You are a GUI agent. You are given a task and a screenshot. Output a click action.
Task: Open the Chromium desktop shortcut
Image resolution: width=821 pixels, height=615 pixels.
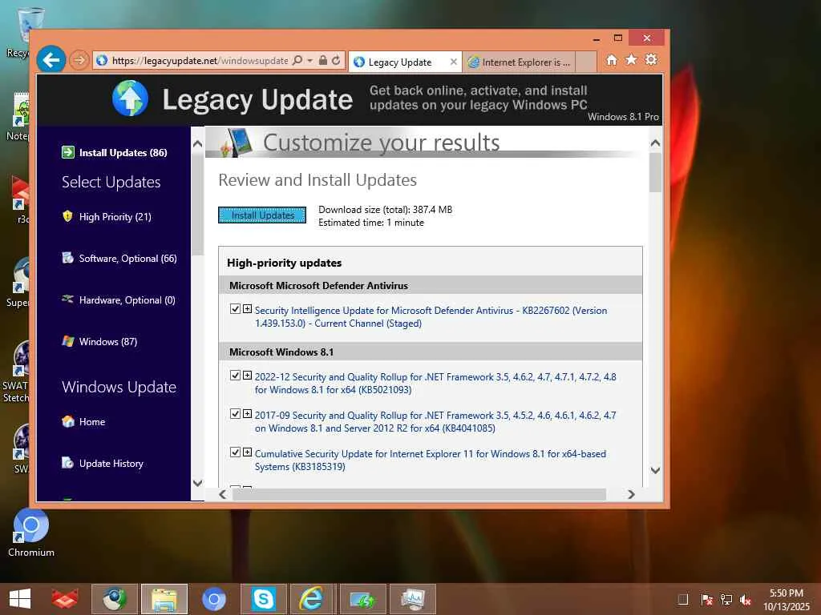point(31,533)
